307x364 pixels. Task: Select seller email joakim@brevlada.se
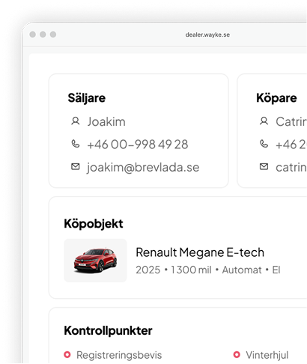(x=143, y=167)
